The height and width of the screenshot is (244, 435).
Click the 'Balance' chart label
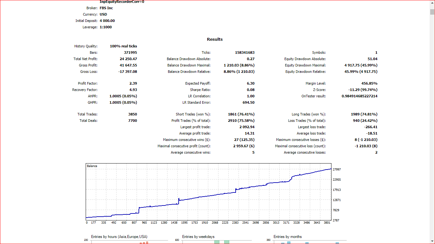[x=92, y=166]
